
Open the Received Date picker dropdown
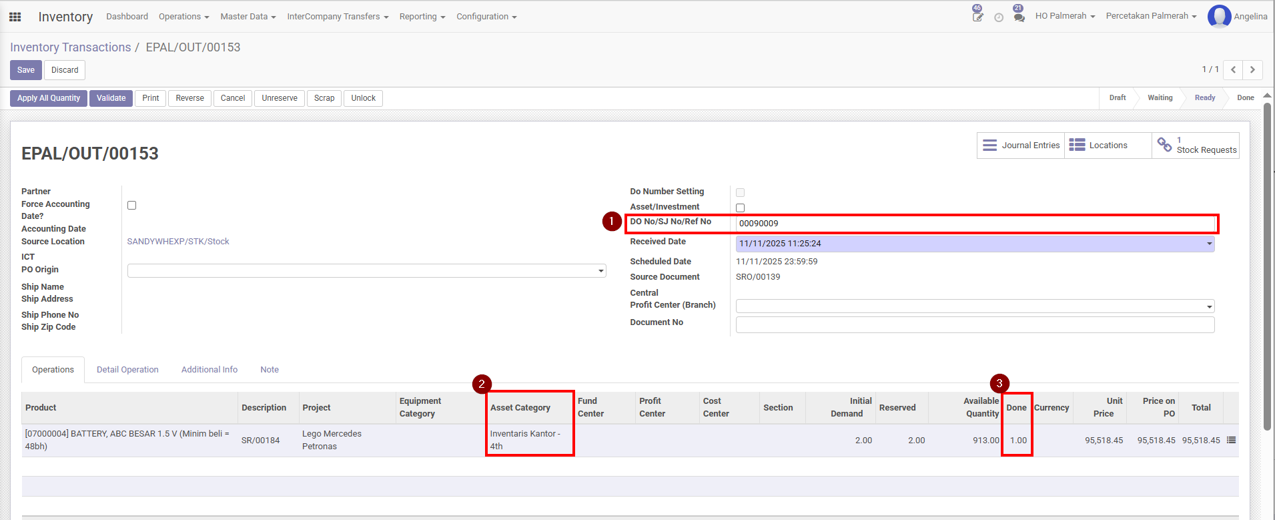(x=1209, y=244)
